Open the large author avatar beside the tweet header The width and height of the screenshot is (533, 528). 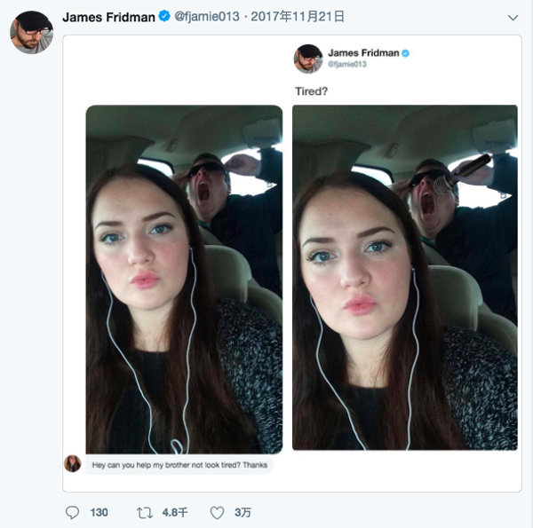click(31, 33)
